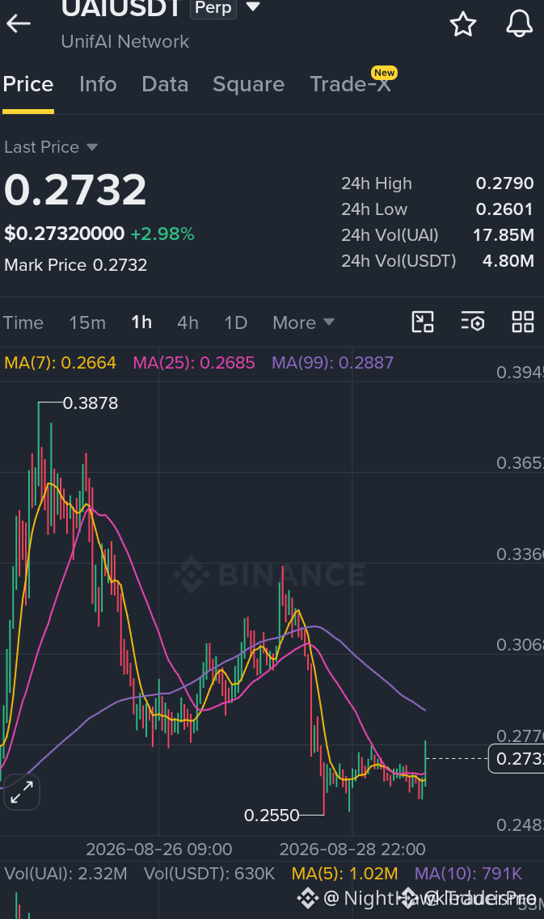This screenshot has height=919, width=544.
Task: Tap the volume MA(10): 791K label
Action: (x=468, y=874)
